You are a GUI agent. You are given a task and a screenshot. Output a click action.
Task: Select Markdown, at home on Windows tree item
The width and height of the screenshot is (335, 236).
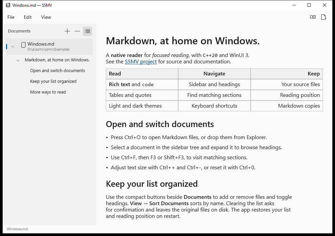coord(57,60)
